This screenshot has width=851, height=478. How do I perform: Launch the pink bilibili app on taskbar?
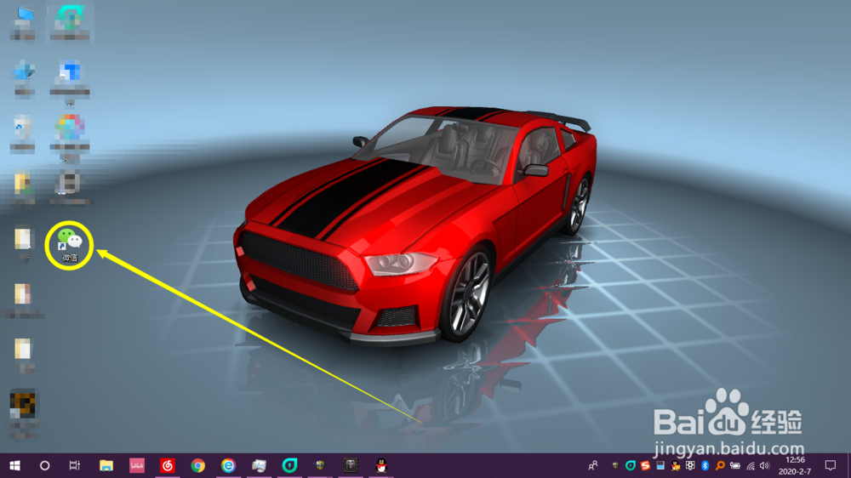tap(137, 465)
